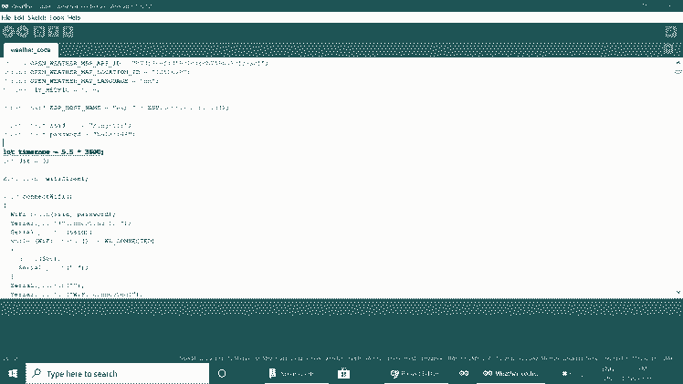This screenshot has width=683, height=384.
Task: Click the int timezone code line
Action: [x=53, y=151]
